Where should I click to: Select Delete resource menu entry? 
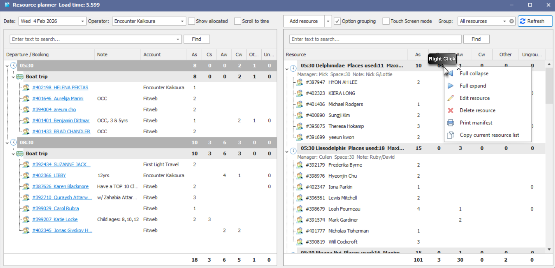pos(488,110)
